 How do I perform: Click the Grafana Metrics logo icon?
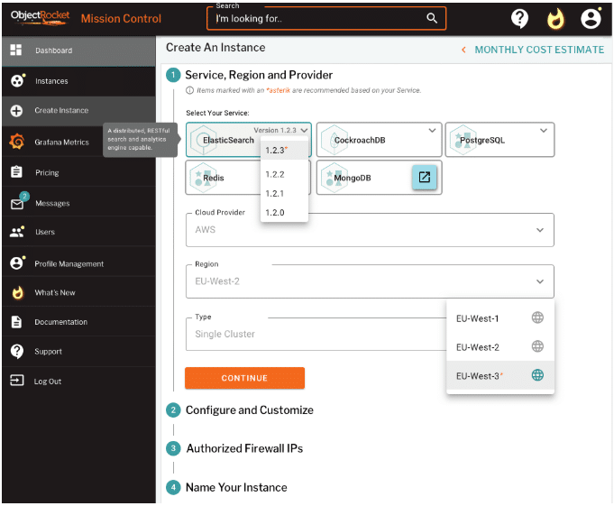click(x=17, y=142)
